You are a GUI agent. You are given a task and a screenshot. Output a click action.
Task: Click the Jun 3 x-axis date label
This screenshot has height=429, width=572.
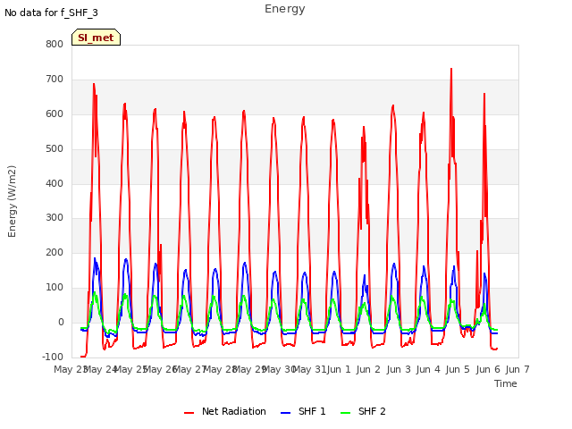tap(399, 369)
